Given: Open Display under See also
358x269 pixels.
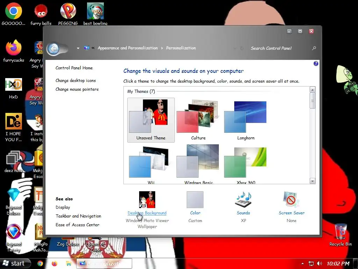Looking at the screenshot, I should [x=63, y=207].
